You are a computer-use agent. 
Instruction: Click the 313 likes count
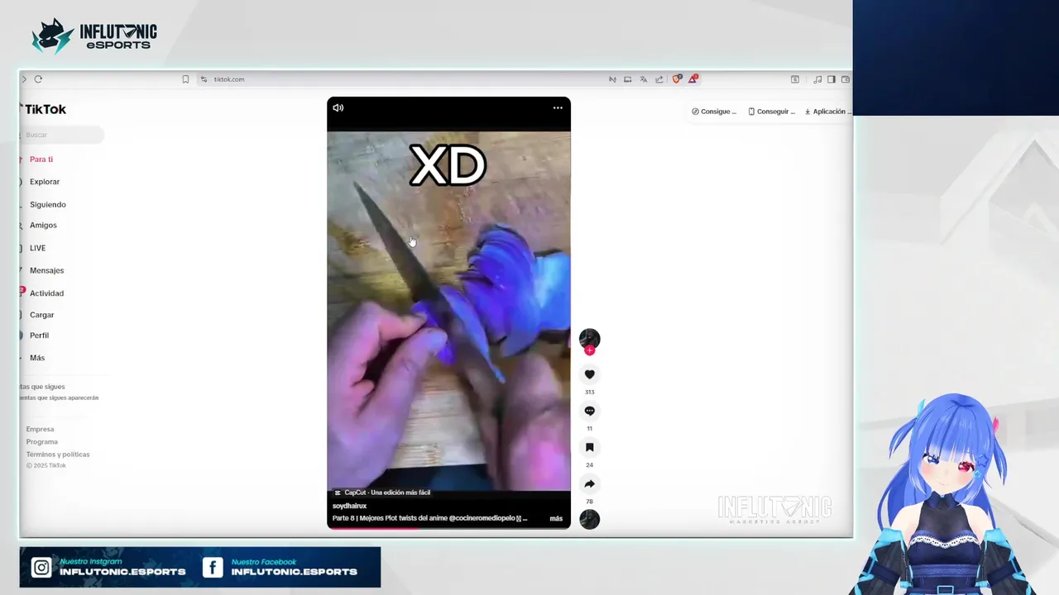(x=589, y=393)
